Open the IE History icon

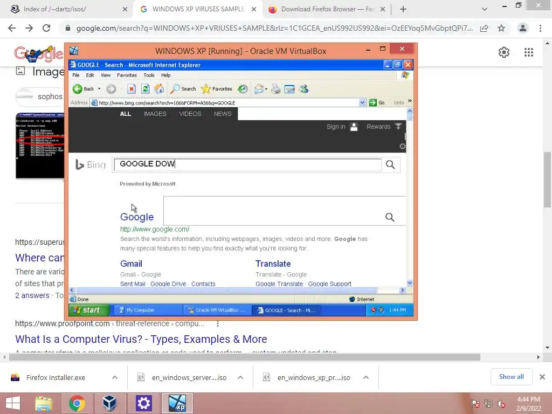[x=243, y=89]
